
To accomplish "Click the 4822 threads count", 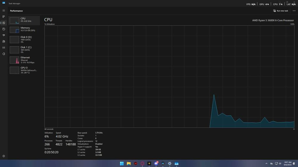I will pos(59,144).
